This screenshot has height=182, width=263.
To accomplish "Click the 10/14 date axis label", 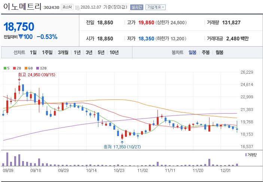I will (x=91, y=170).
